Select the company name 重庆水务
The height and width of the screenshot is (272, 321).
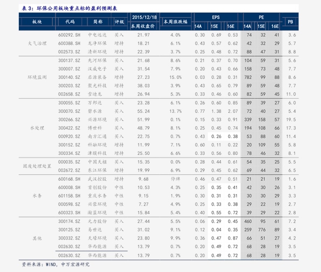point(97,196)
